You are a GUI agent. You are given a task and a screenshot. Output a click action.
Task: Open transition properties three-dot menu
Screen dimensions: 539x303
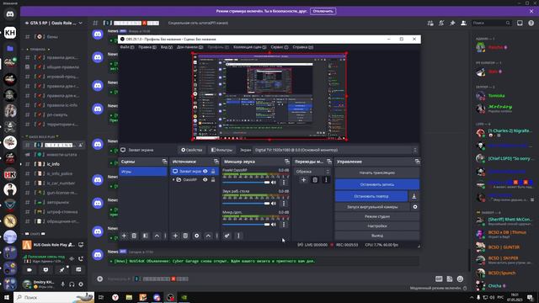326,179
